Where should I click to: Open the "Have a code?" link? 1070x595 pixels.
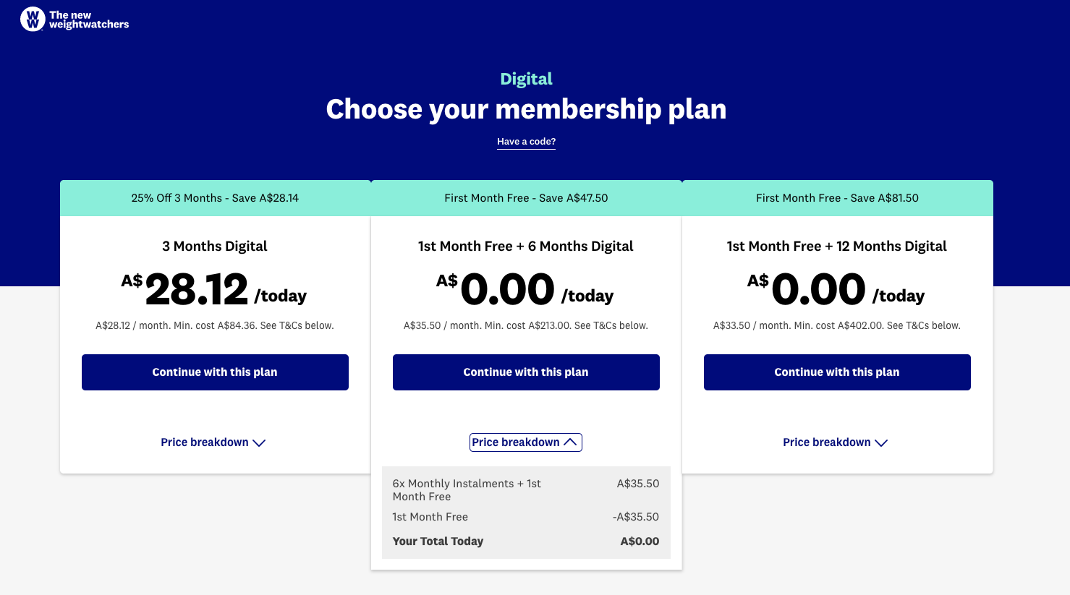pyautogui.click(x=526, y=142)
